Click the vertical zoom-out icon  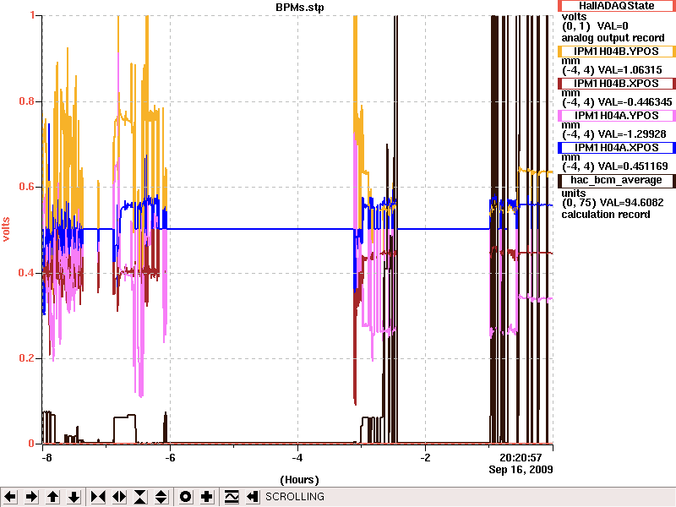point(161,497)
